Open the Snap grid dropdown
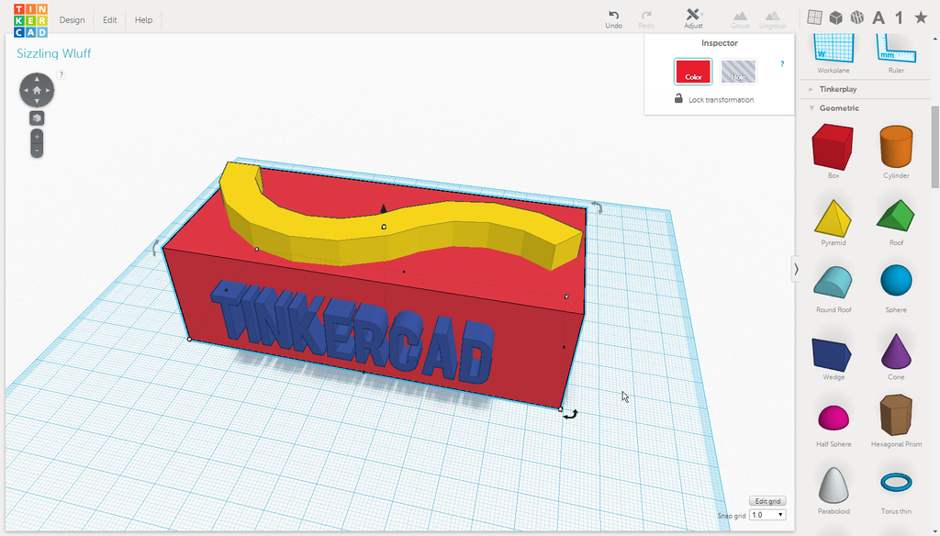The width and height of the screenshot is (940, 536). pyautogui.click(x=767, y=515)
